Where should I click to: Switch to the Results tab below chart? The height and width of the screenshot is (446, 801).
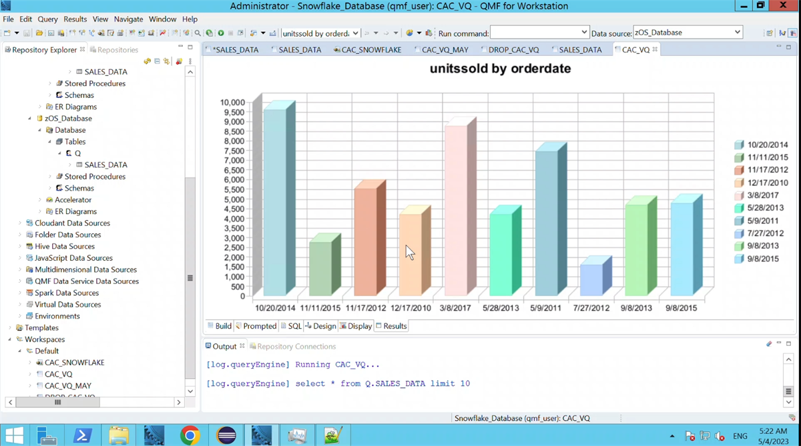point(390,326)
